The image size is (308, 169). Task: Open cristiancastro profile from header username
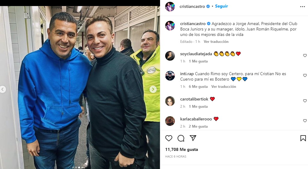(x=192, y=6)
